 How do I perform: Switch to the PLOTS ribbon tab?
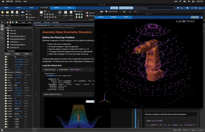19,8
